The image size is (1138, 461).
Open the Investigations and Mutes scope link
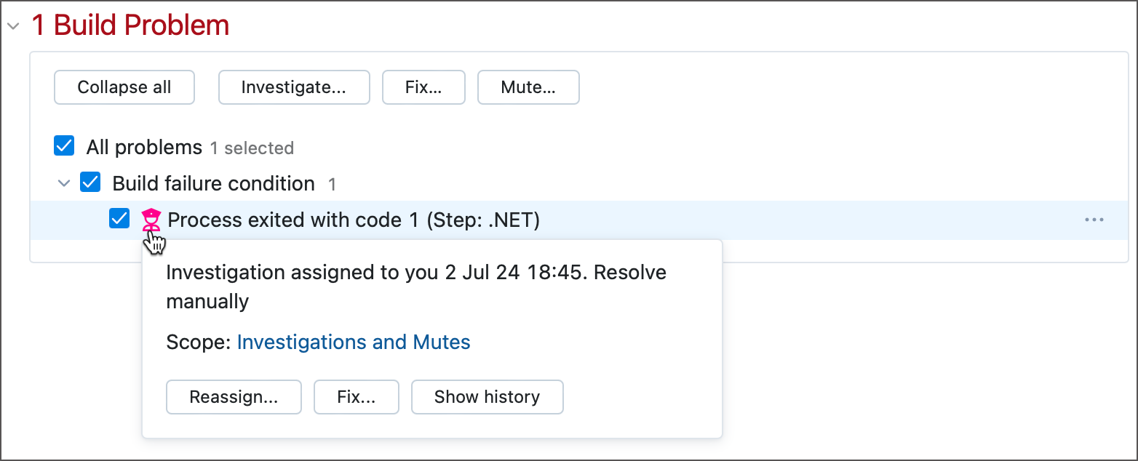tap(354, 342)
